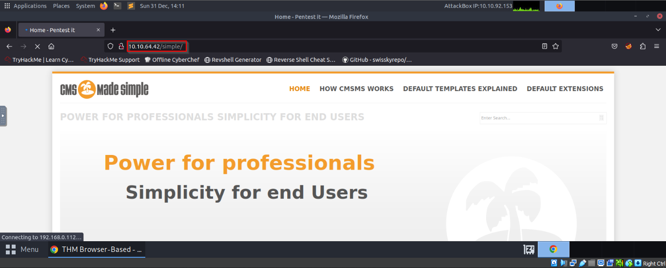The height and width of the screenshot is (268, 666).
Task: Click the VirtualBox network indicator
Action: (573, 263)
